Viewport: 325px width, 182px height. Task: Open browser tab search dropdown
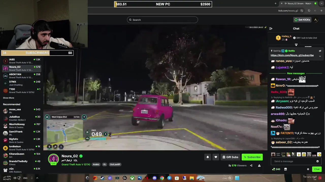[x=321, y=3]
